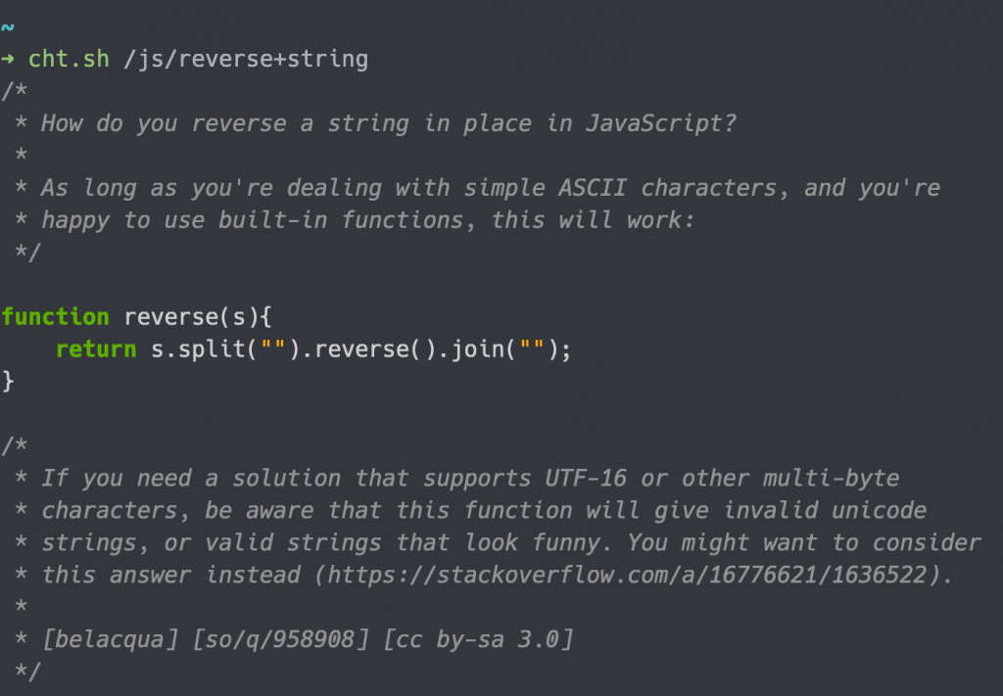Click the first comment opening /* marker

[x=15, y=90]
